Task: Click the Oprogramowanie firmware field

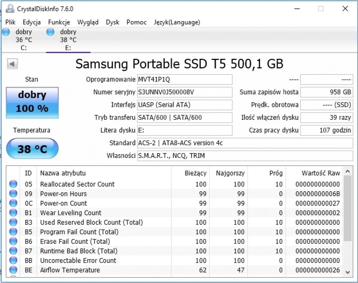Action: coord(185,80)
